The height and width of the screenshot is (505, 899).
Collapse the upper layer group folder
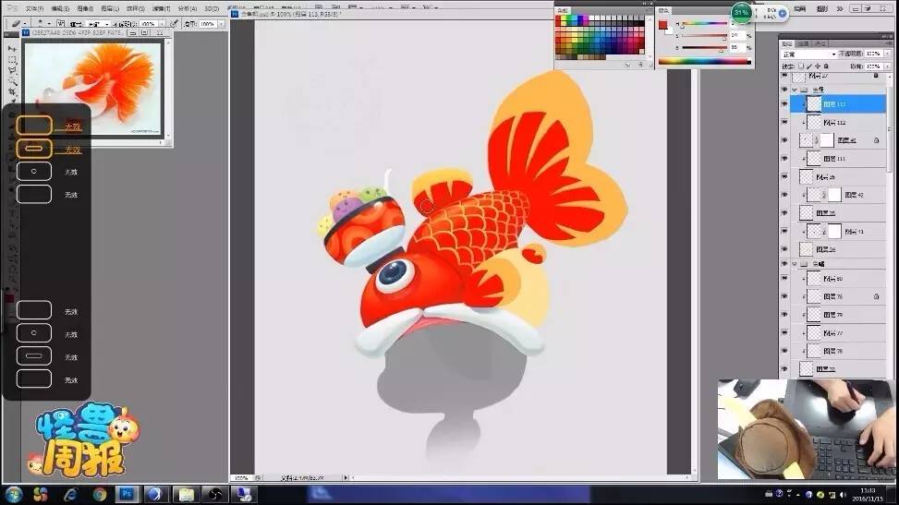pyautogui.click(x=795, y=90)
